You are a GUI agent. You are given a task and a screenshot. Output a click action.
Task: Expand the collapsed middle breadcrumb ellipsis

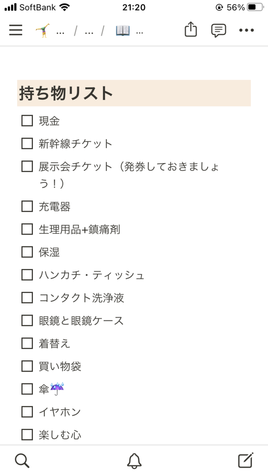tap(89, 31)
